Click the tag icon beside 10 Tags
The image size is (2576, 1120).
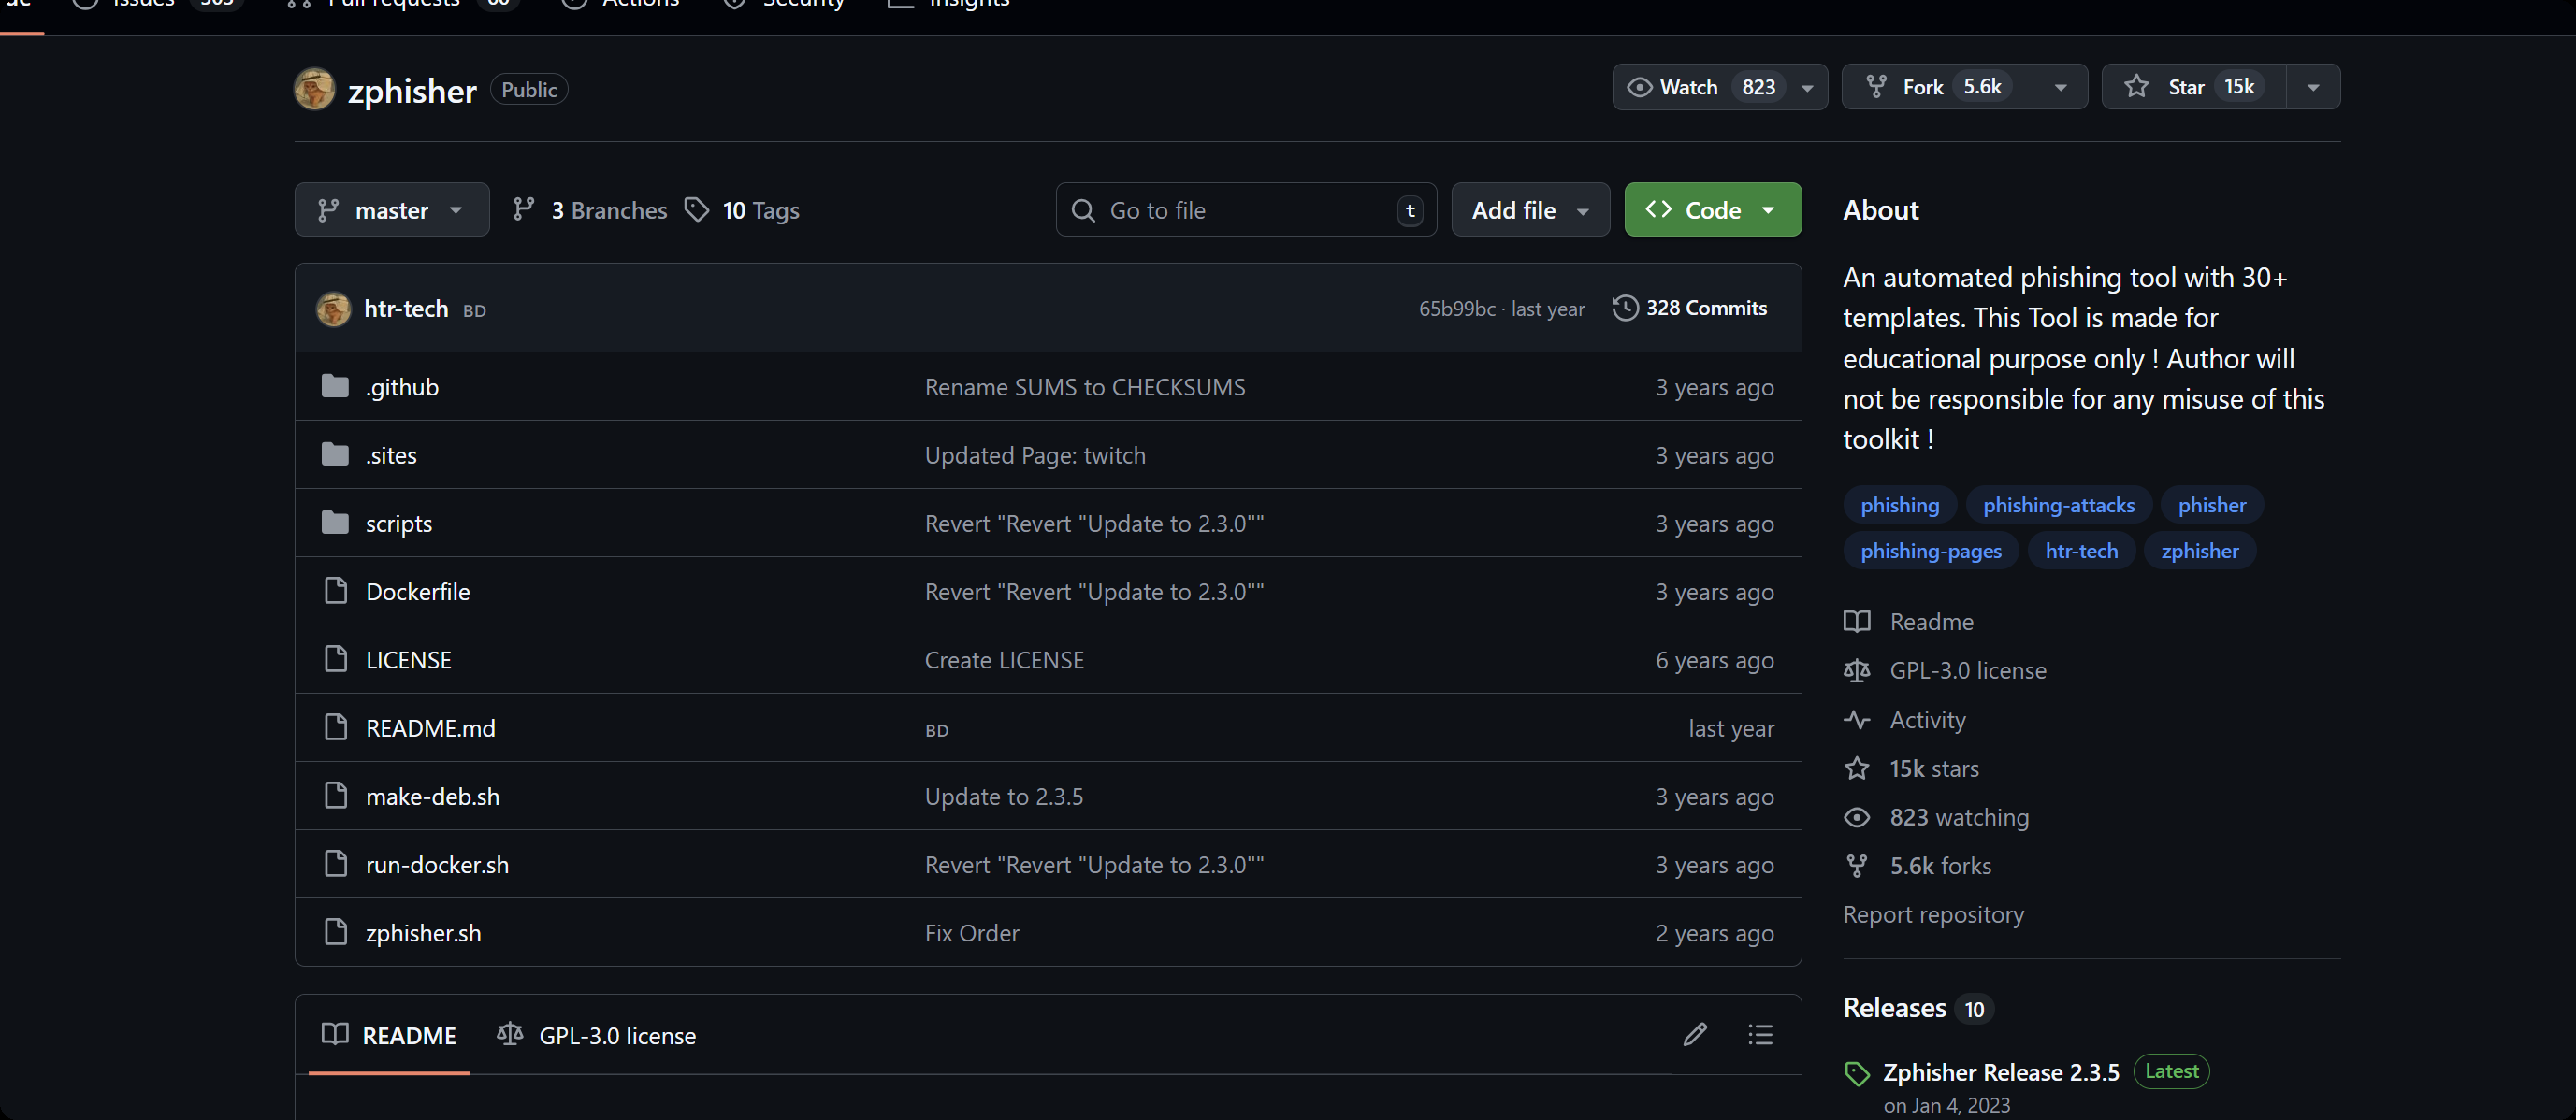coord(697,209)
